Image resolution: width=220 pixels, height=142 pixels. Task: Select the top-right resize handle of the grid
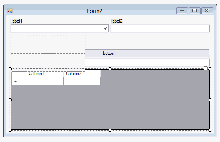[210, 68]
